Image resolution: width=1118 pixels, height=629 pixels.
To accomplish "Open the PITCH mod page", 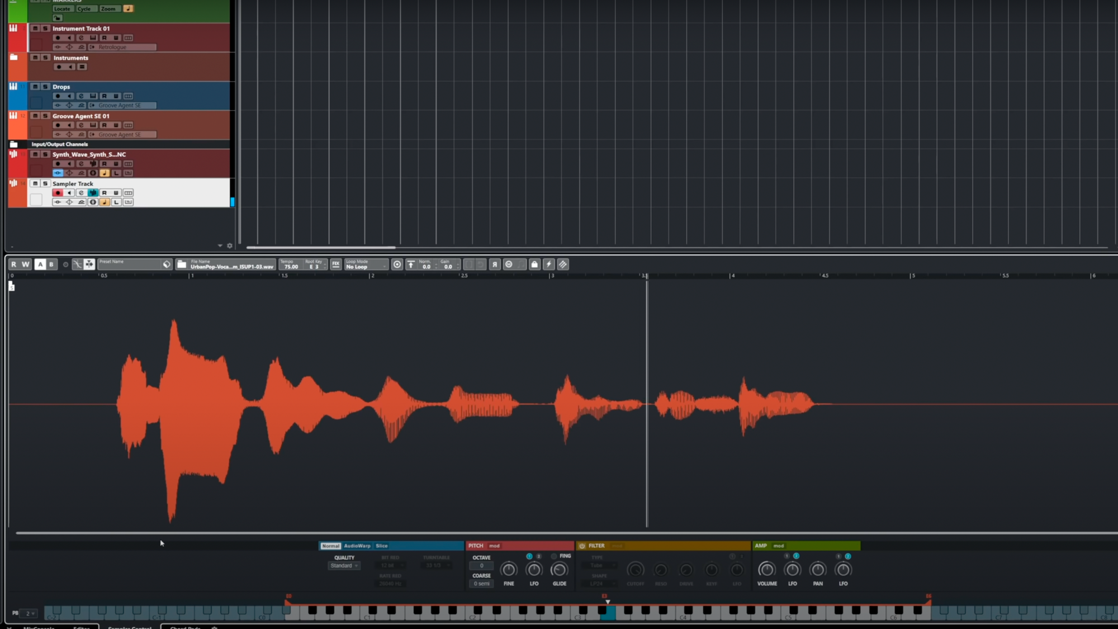I will (x=495, y=546).
